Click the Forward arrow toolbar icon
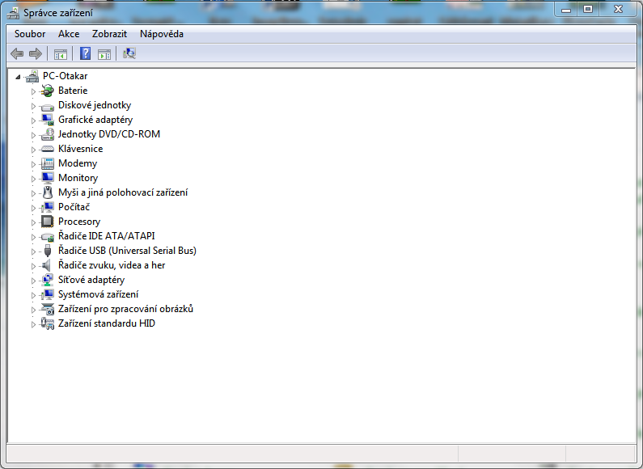 (36, 53)
